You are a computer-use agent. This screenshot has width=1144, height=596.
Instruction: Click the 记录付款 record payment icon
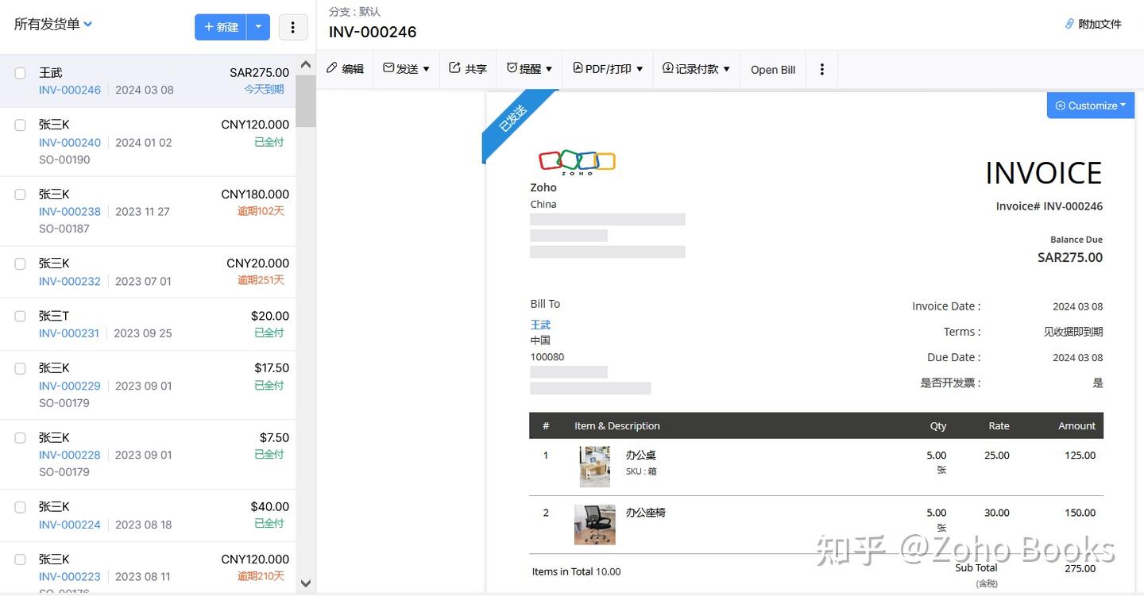point(668,68)
